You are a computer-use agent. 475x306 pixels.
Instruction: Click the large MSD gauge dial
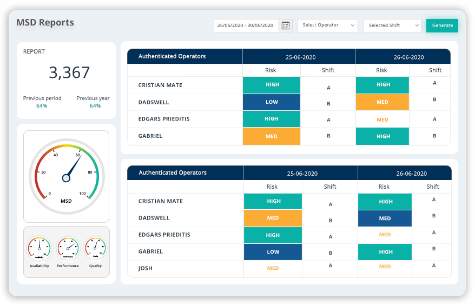tap(66, 176)
